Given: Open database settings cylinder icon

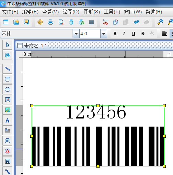Looking at the screenshot, I should point(71,22).
